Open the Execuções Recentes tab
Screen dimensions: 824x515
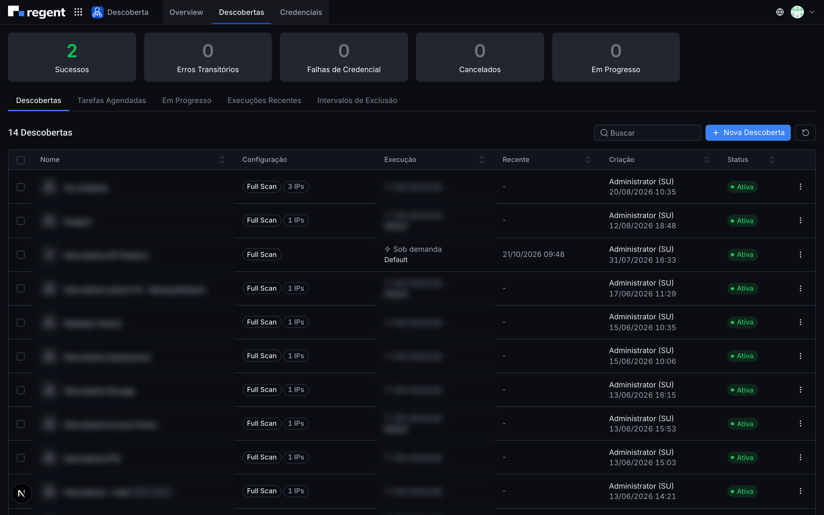(264, 100)
